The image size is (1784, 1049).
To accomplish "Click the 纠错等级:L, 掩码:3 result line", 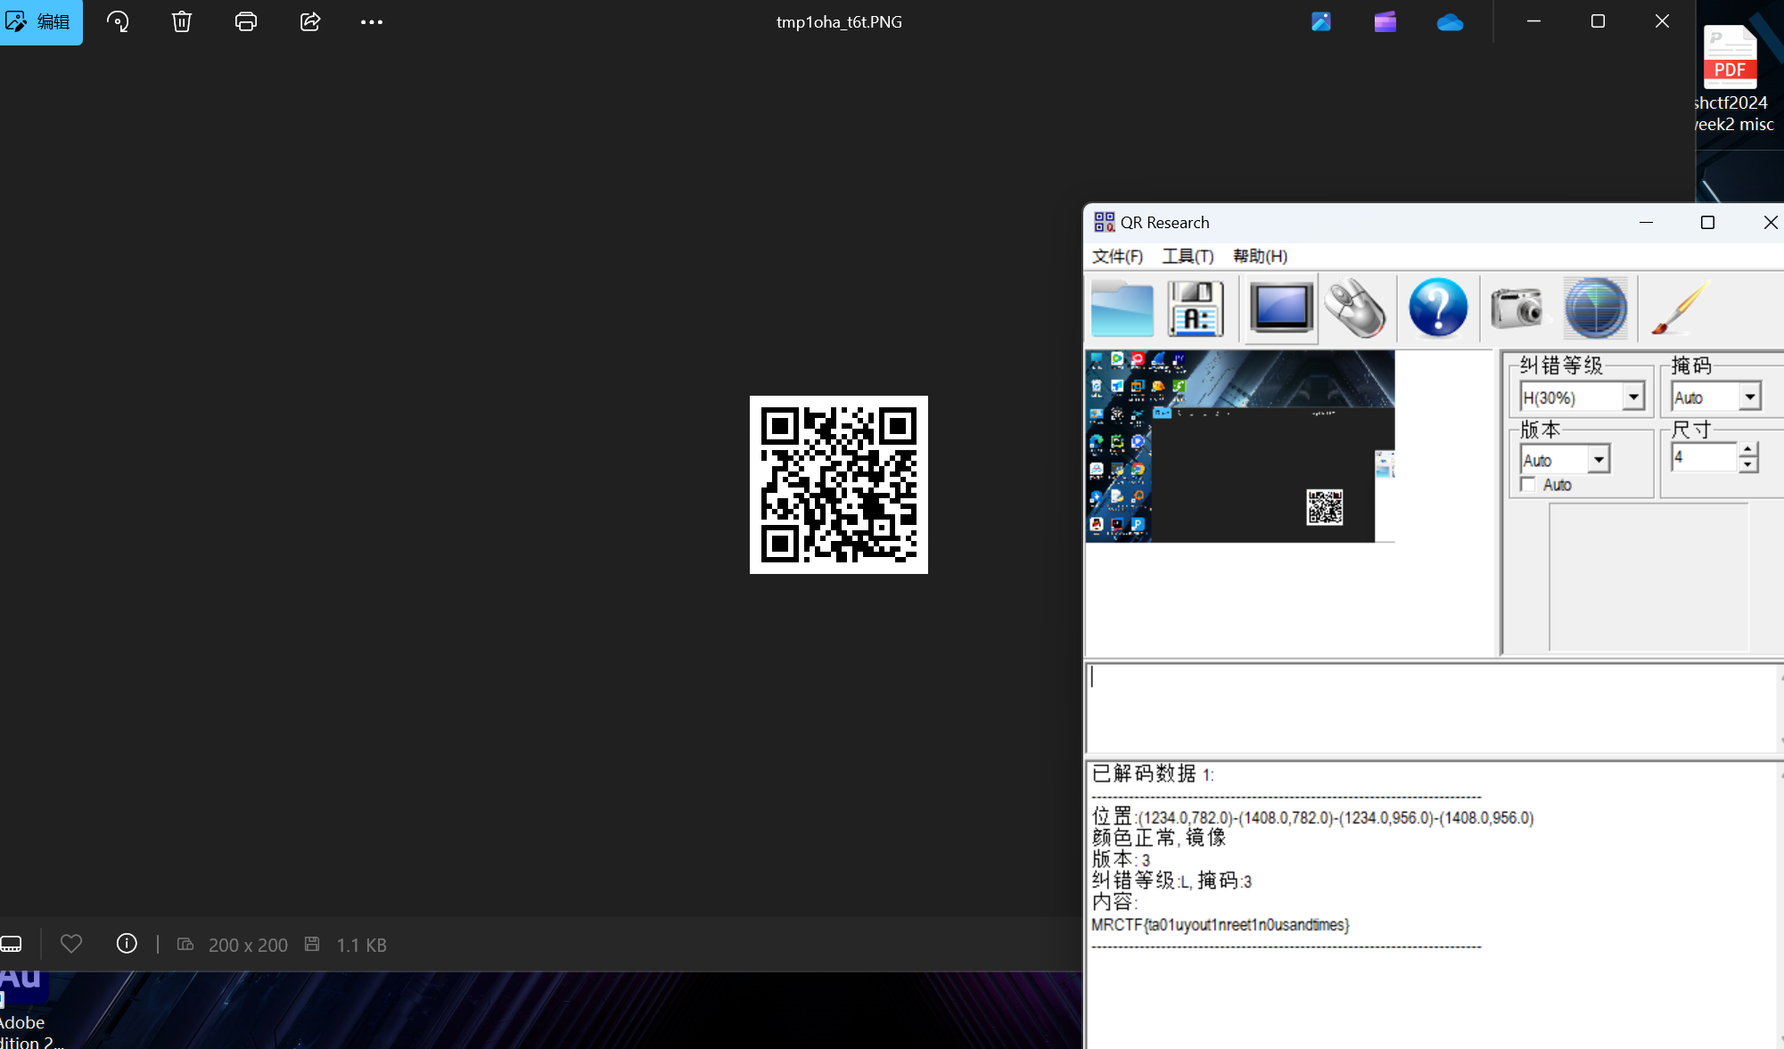I will (x=1172, y=881).
